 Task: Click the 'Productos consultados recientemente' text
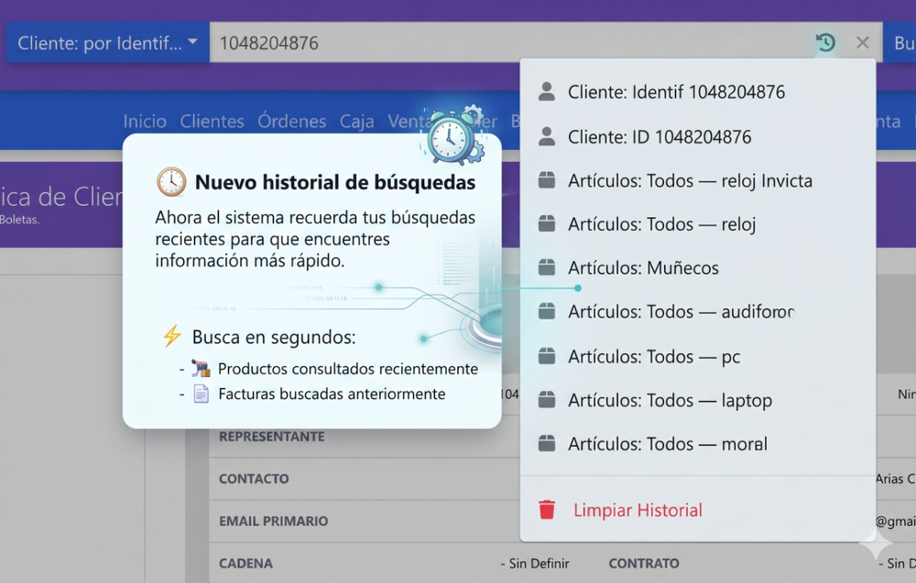click(x=348, y=369)
